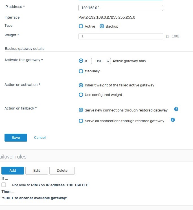Click the IP address input field

click(121, 8)
